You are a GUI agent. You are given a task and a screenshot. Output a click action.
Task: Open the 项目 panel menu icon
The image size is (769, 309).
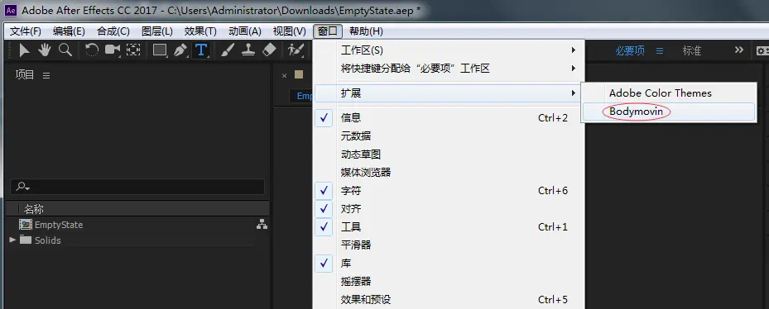(x=46, y=75)
